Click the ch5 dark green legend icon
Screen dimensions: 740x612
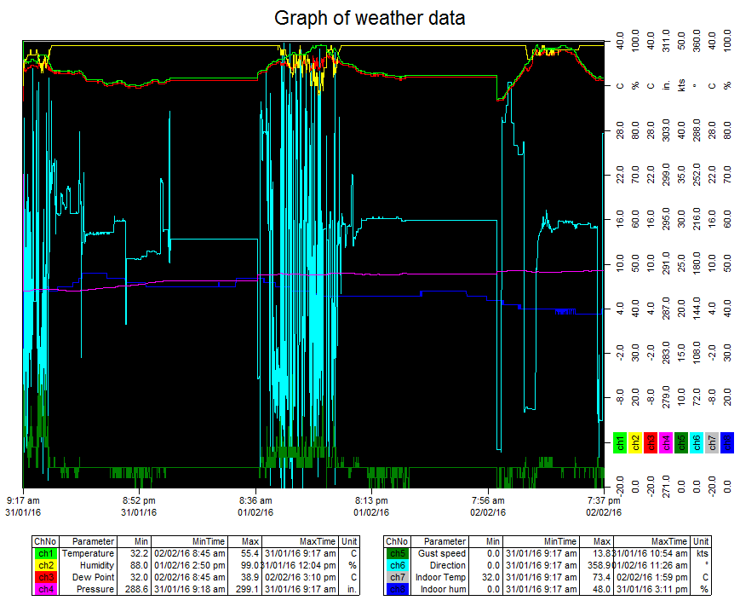tap(680, 442)
